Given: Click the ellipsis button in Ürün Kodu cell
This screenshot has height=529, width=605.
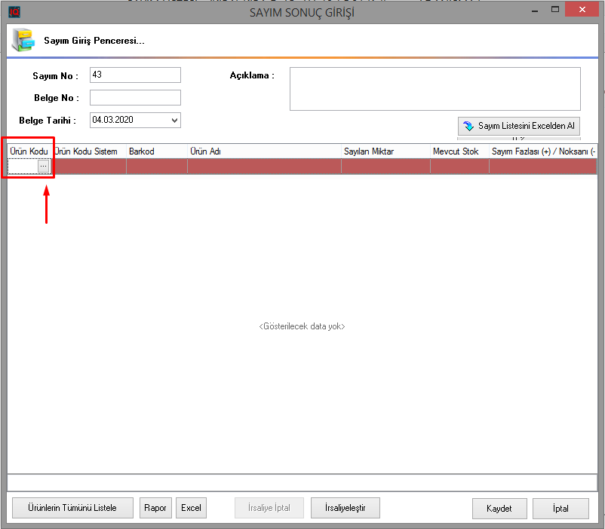Looking at the screenshot, I should tap(44, 167).
